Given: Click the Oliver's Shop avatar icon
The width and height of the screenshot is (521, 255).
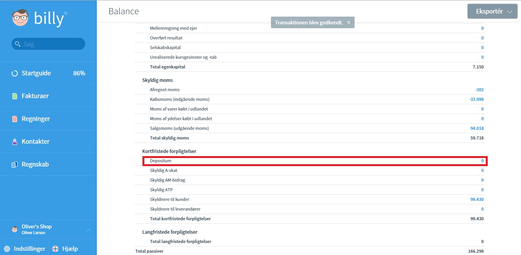Looking at the screenshot, I should coord(15,229).
